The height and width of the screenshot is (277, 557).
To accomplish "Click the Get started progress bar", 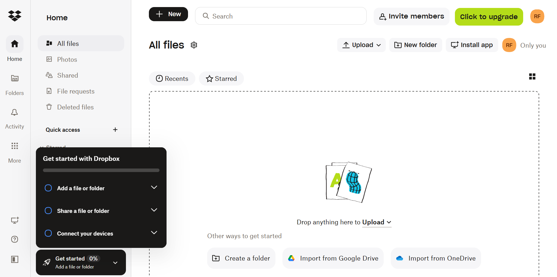I will 101,170.
